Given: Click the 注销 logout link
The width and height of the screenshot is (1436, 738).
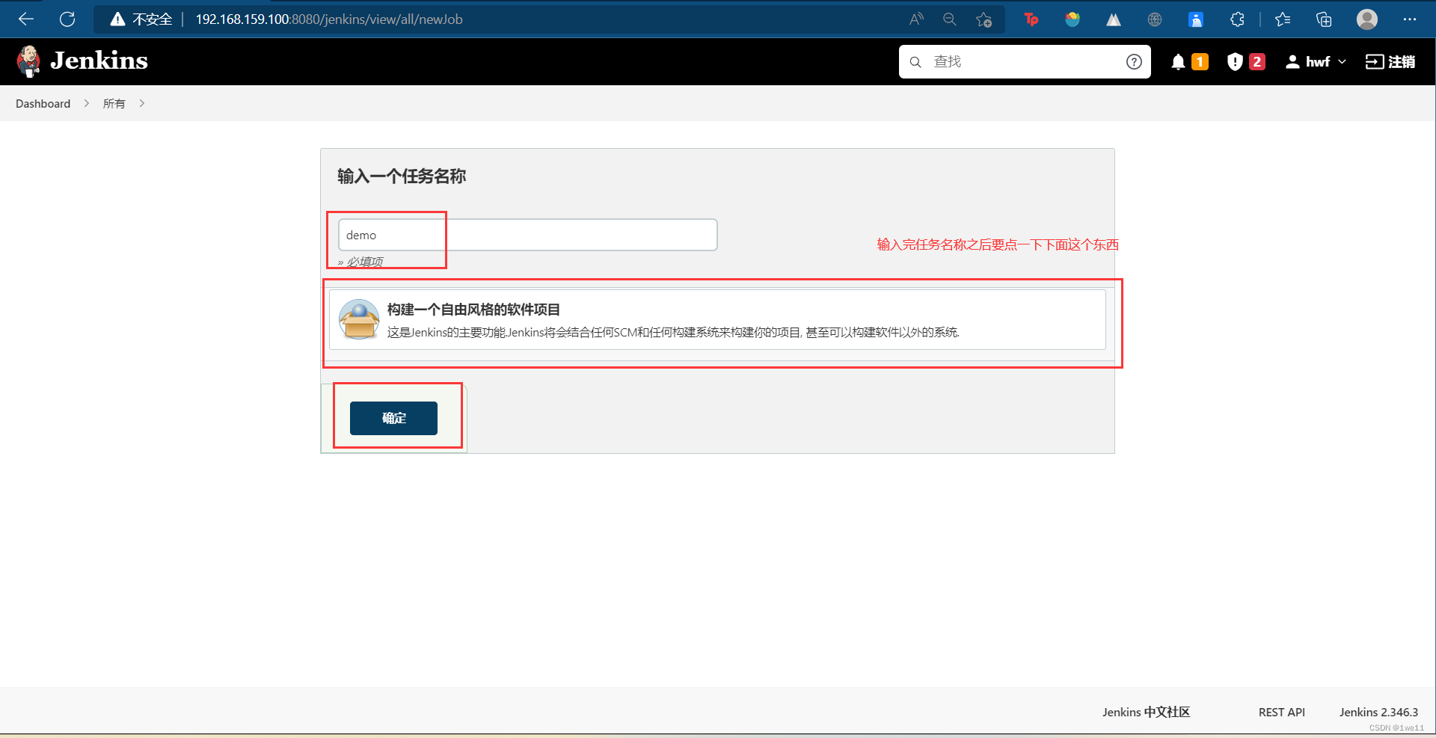Looking at the screenshot, I should point(1390,62).
